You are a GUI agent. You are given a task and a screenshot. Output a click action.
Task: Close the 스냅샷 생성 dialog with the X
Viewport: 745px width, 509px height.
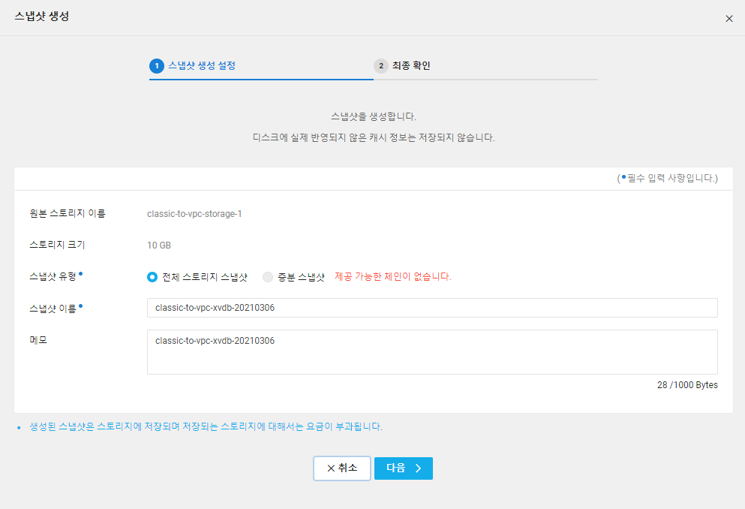[728, 19]
